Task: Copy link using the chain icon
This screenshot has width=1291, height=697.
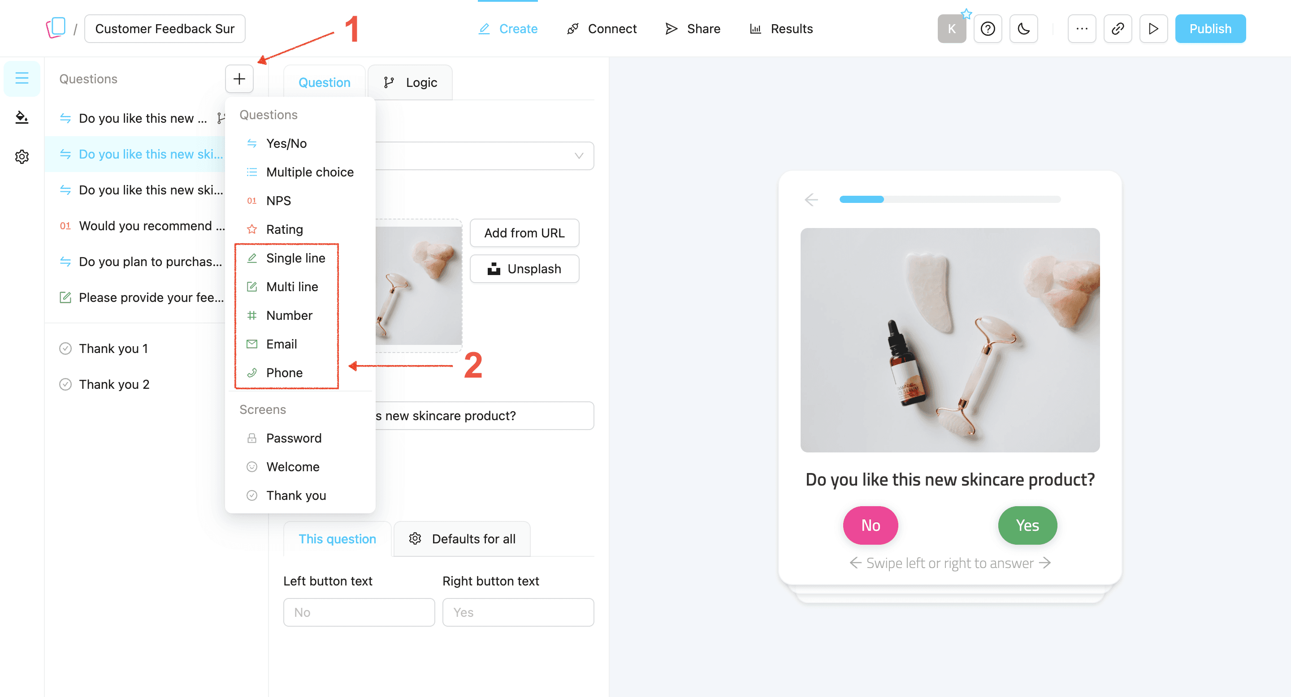Action: pyautogui.click(x=1118, y=29)
